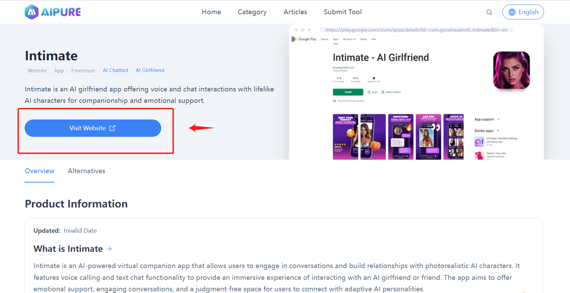Click the Intimate app icon in preview
This screenshot has height=293, width=570.
tap(511, 70)
